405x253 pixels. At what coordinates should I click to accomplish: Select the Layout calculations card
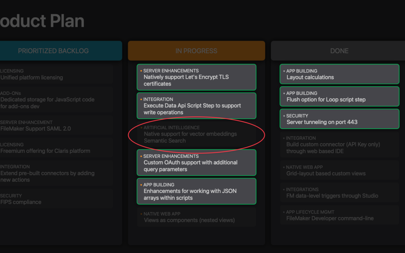point(339,74)
